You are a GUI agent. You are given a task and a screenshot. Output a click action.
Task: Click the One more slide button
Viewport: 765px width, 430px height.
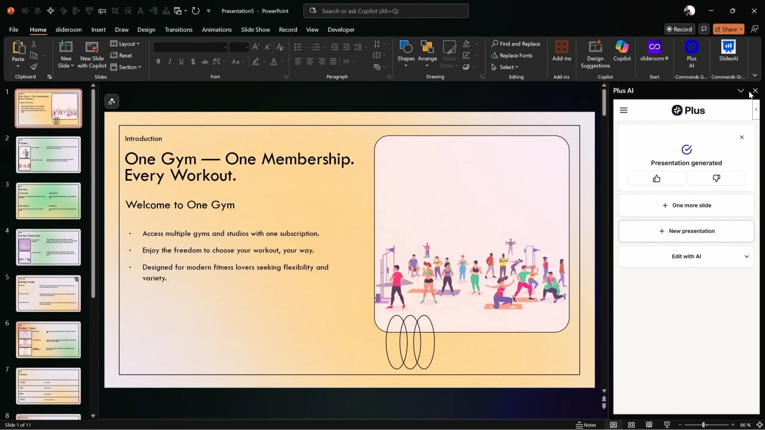[x=686, y=205]
